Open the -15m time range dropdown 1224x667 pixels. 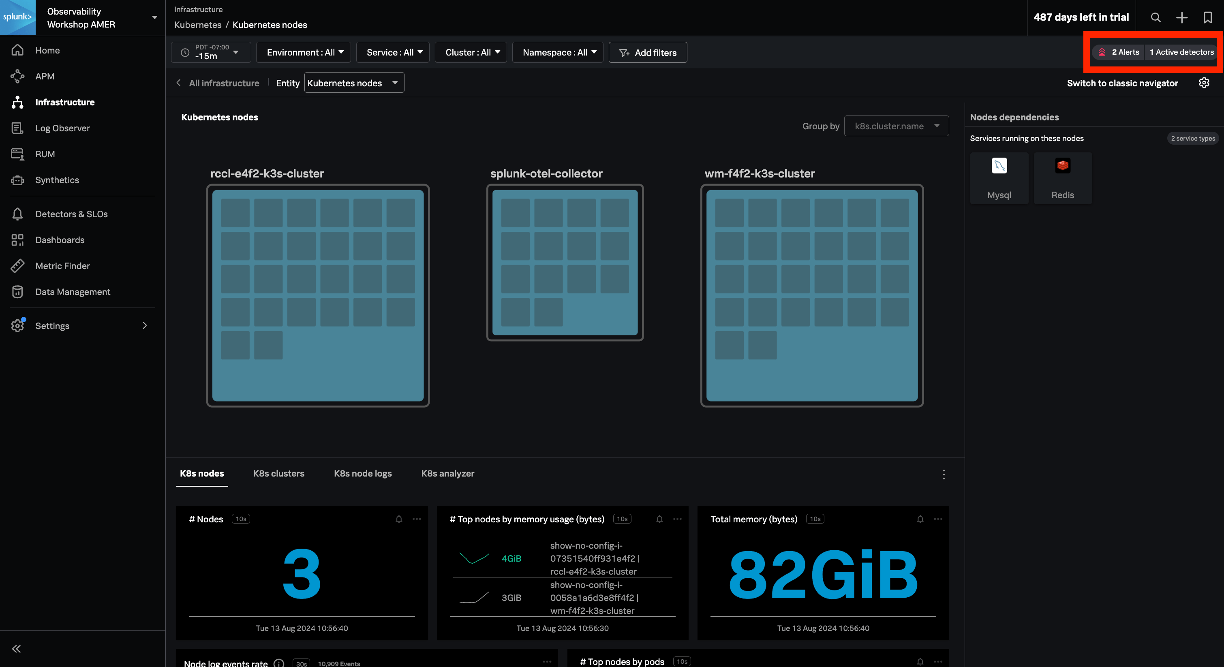pos(211,52)
